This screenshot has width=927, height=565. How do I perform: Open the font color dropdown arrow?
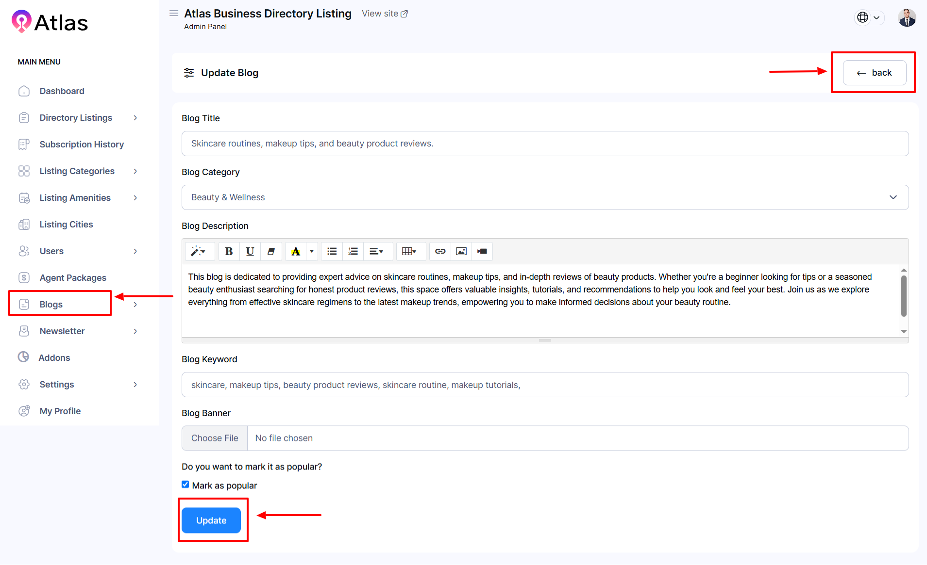[x=312, y=251]
